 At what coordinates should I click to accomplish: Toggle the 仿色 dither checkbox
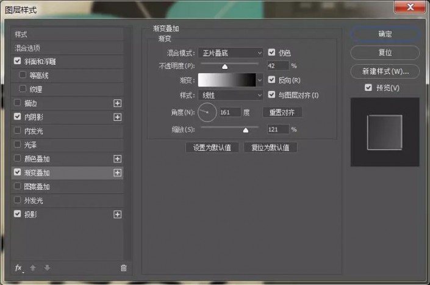[271, 52]
